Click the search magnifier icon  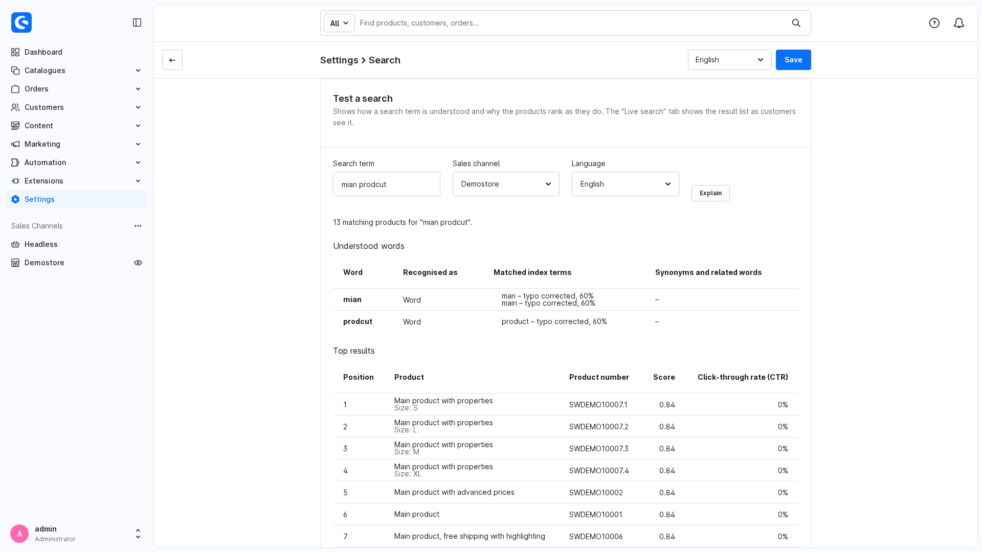click(x=796, y=23)
